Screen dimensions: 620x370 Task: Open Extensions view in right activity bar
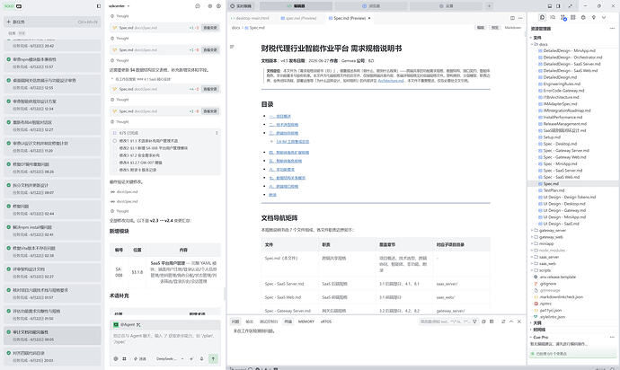pos(573,17)
